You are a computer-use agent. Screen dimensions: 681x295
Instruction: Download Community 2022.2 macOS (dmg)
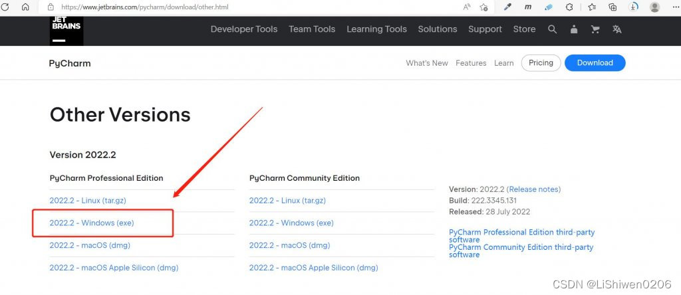[x=290, y=245]
